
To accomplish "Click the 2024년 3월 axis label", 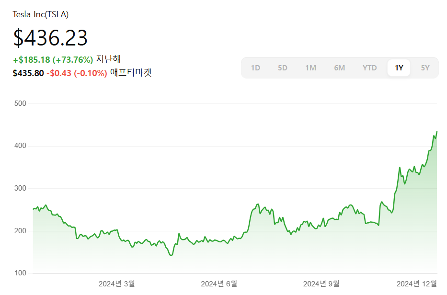I will click(x=116, y=284).
